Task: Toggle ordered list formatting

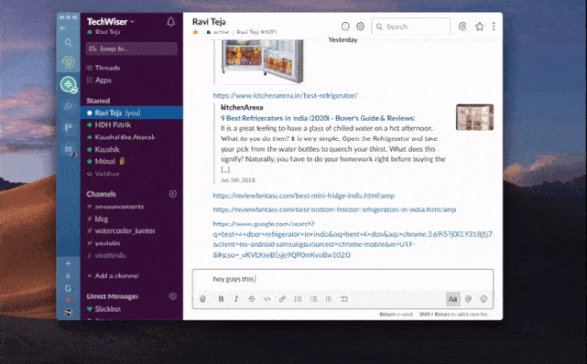Action: [x=298, y=299]
